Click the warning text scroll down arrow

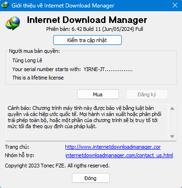172,137
